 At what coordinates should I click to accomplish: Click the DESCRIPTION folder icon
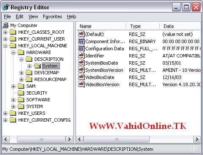coord(29,59)
